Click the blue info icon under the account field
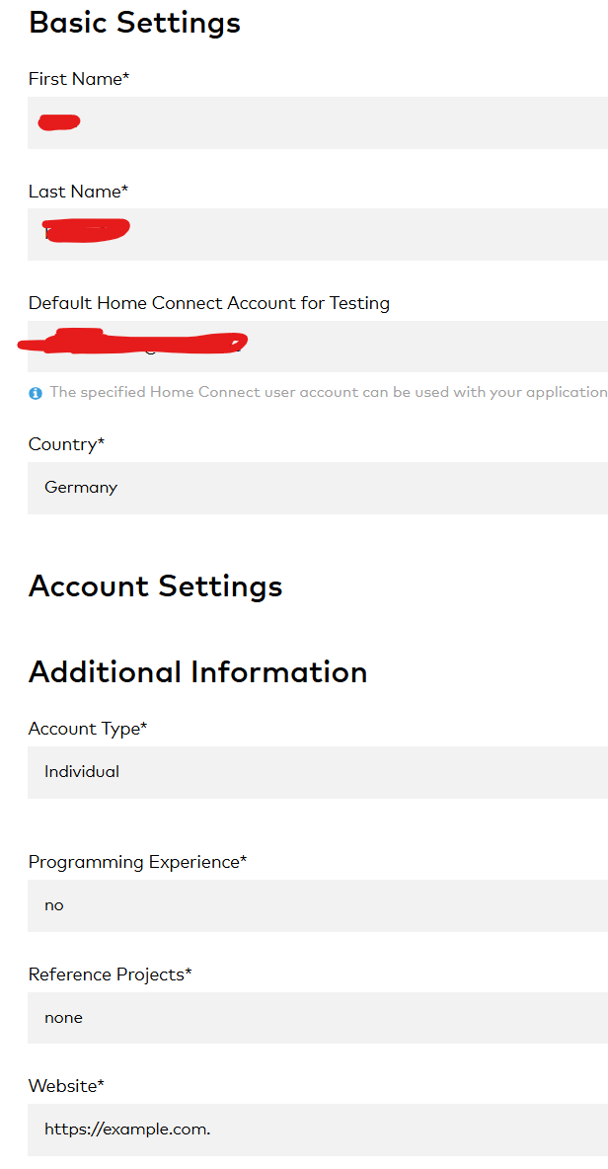The image size is (608, 1169). click(36, 393)
